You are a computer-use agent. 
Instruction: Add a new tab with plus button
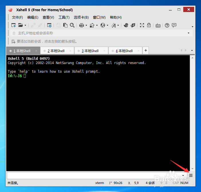tap(146, 50)
